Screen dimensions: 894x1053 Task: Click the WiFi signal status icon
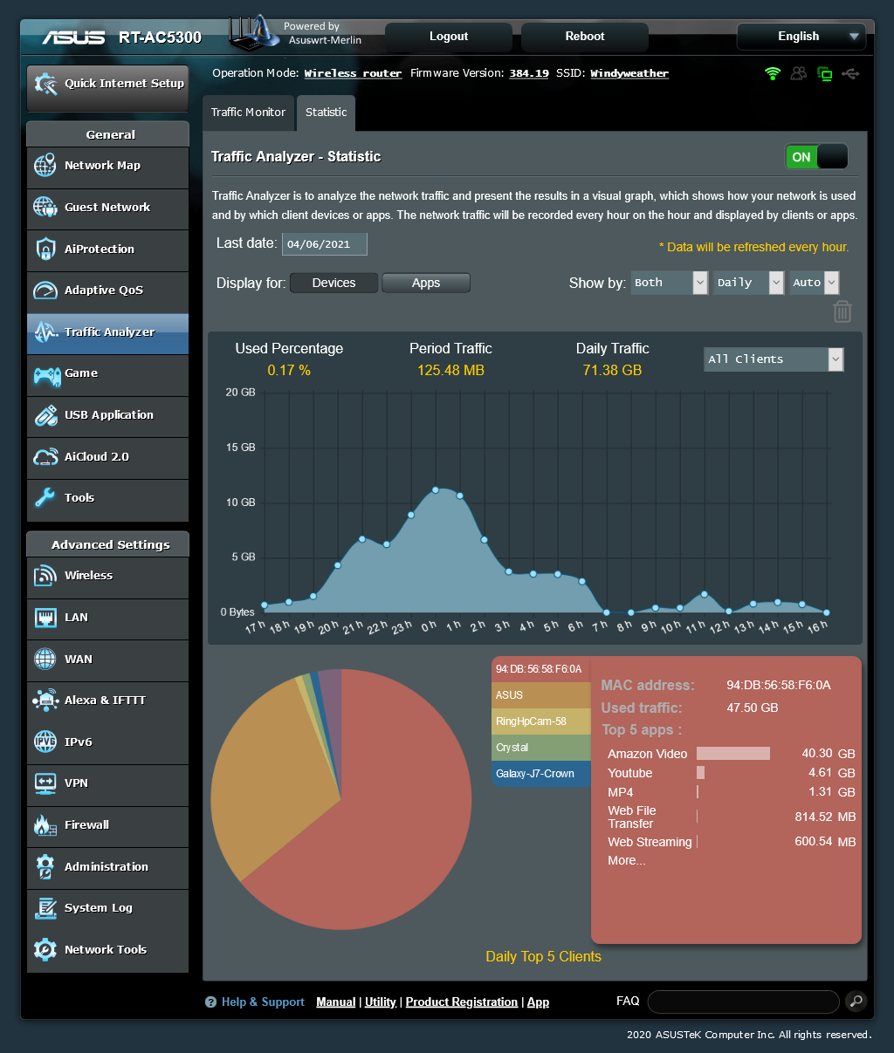772,74
